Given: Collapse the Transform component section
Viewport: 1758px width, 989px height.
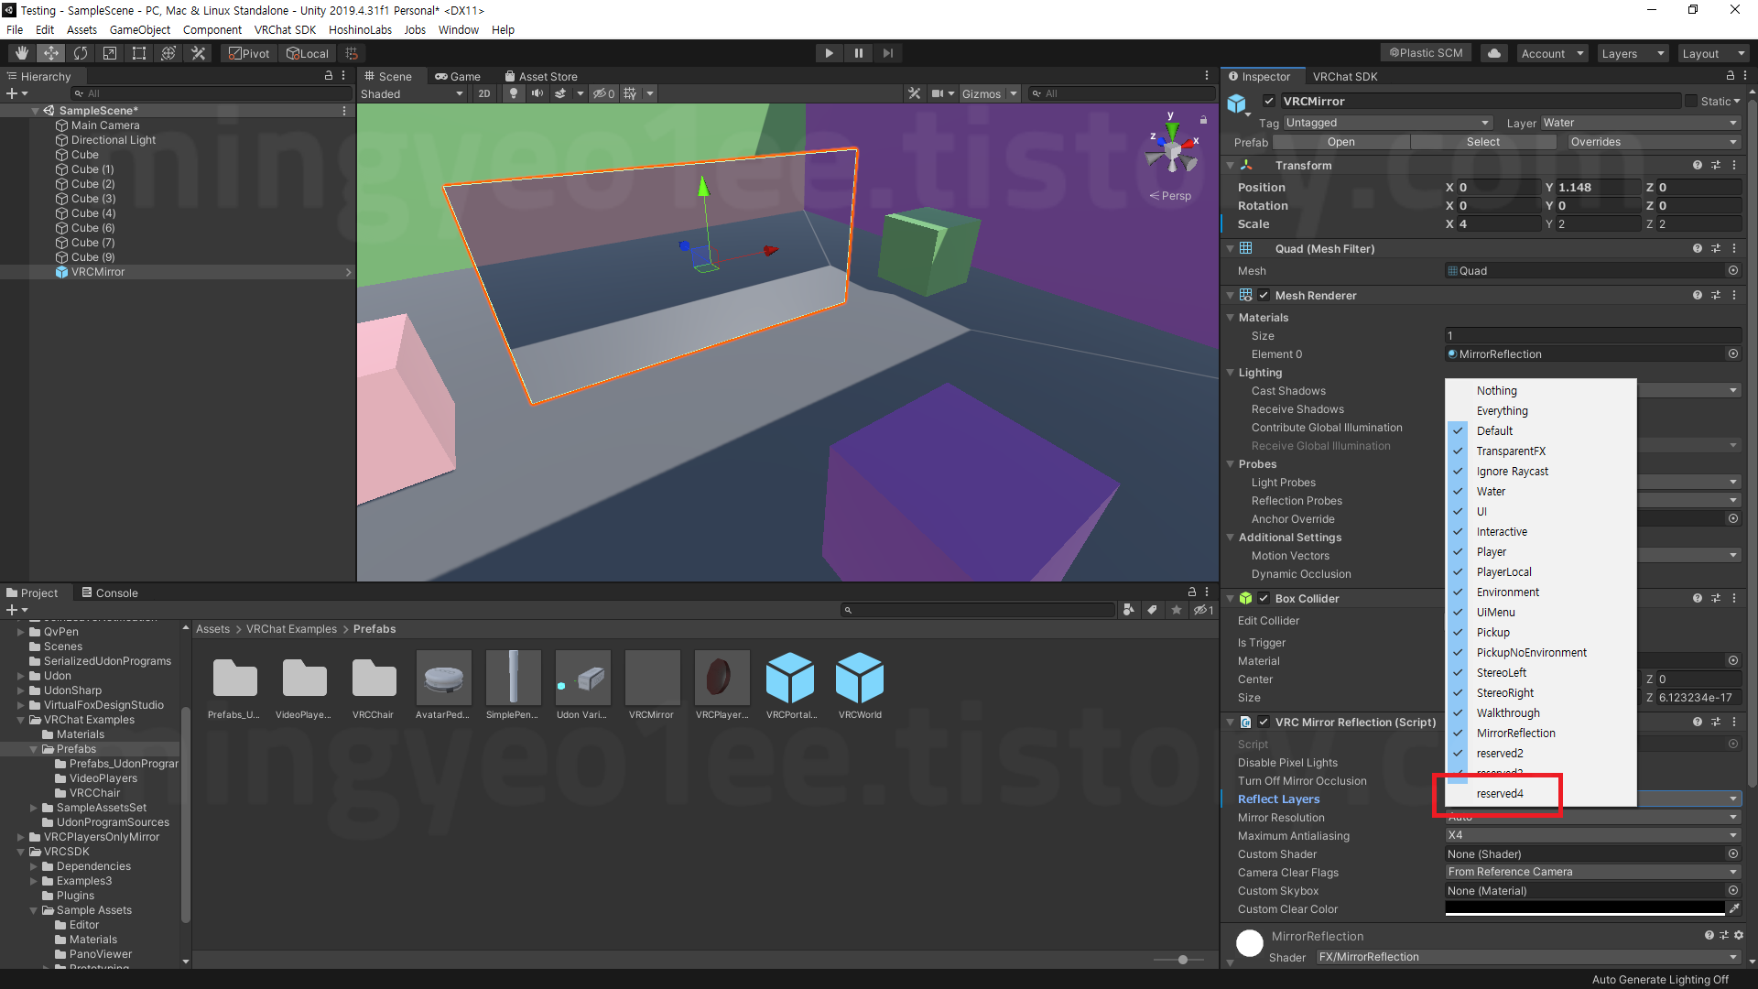Looking at the screenshot, I should coord(1231,166).
